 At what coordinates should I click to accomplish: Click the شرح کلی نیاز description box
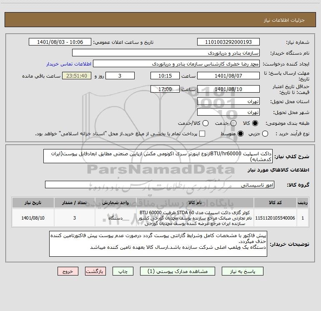(x=158, y=156)
